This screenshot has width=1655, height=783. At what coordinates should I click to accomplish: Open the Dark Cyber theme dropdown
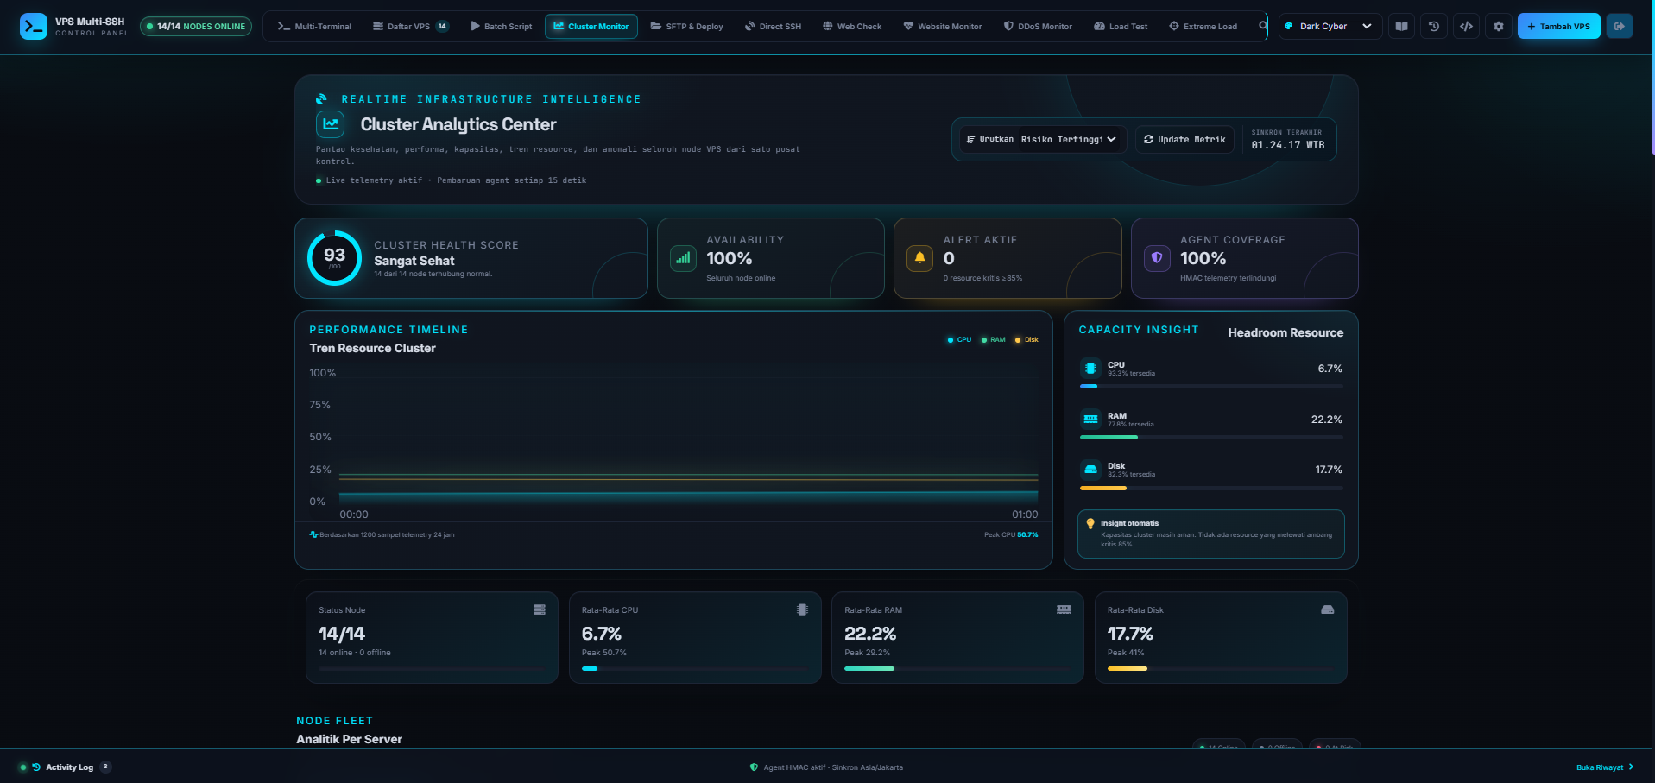tap(1330, 27)
